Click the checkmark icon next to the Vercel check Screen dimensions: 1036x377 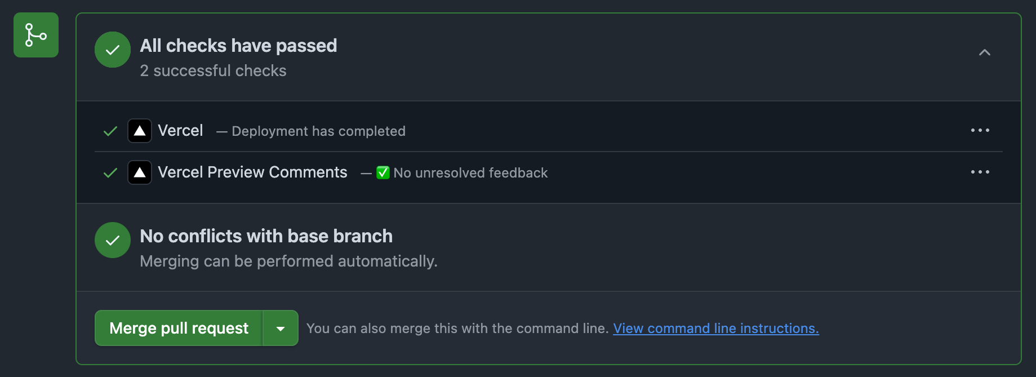[109, 130]
